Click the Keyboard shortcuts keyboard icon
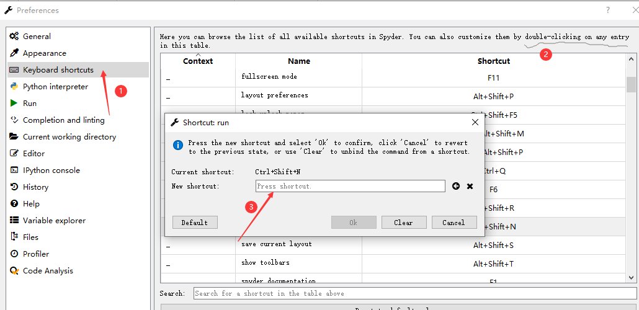The image size is (639, 310). pos(14,69)
